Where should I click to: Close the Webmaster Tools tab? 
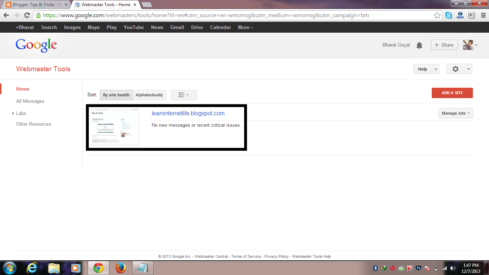(x=135, y=5)
